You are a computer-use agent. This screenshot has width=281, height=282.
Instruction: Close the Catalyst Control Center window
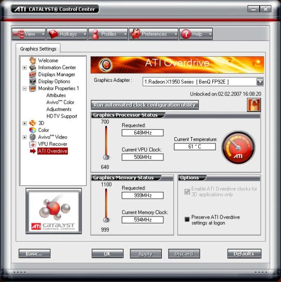[x=265, y=9]
